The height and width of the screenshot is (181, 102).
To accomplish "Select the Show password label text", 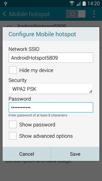I will [x=37, y=125].
